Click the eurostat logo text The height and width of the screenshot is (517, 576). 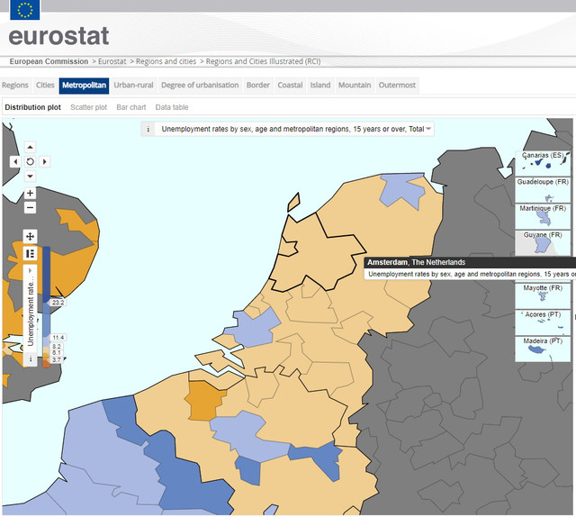58,36
